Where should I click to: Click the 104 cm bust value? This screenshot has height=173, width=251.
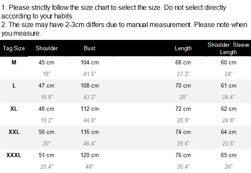click(90, 62)
